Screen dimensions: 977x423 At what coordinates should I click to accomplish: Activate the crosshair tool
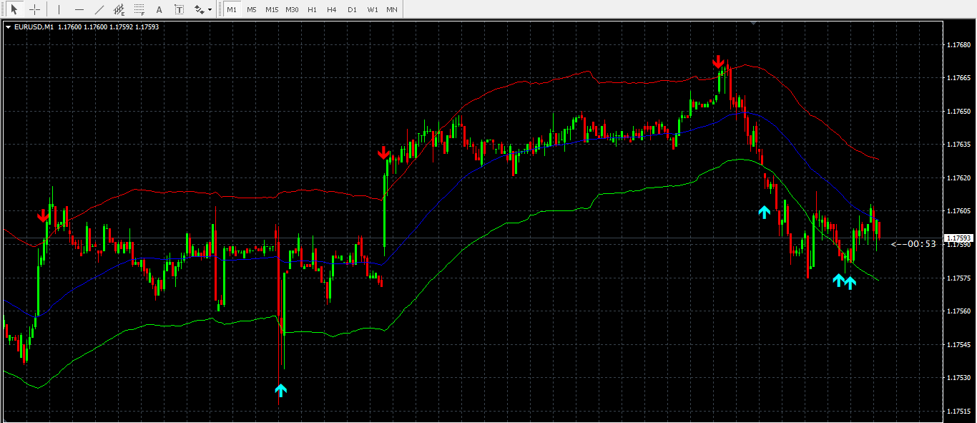tap(34, 10)
